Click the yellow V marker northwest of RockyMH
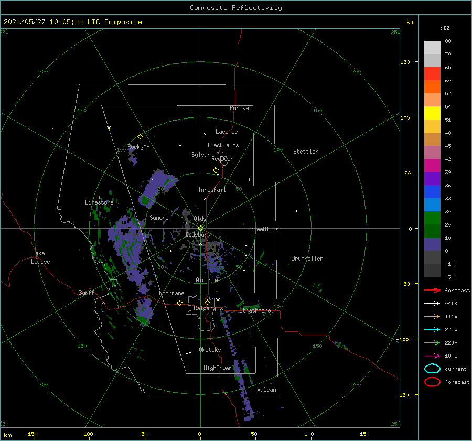472x441 pixels. tap(109, 128)
